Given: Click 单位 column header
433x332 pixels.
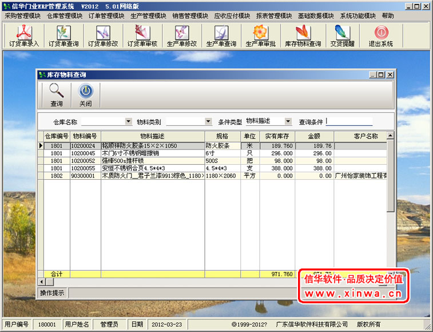Looking at the screenshot, I should tap(250, 136).
